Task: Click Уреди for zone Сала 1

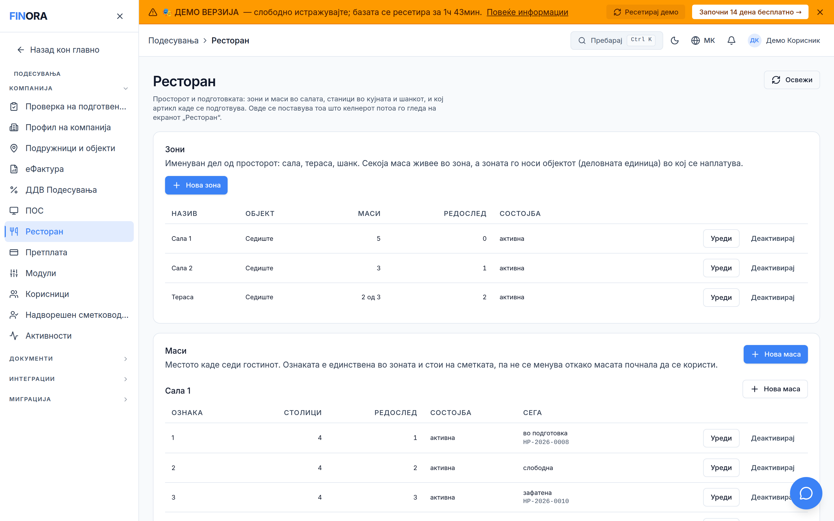Action: (721, 239)
